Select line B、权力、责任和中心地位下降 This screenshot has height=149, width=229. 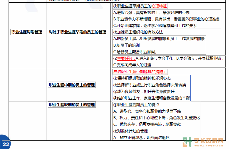pos(157,118)
